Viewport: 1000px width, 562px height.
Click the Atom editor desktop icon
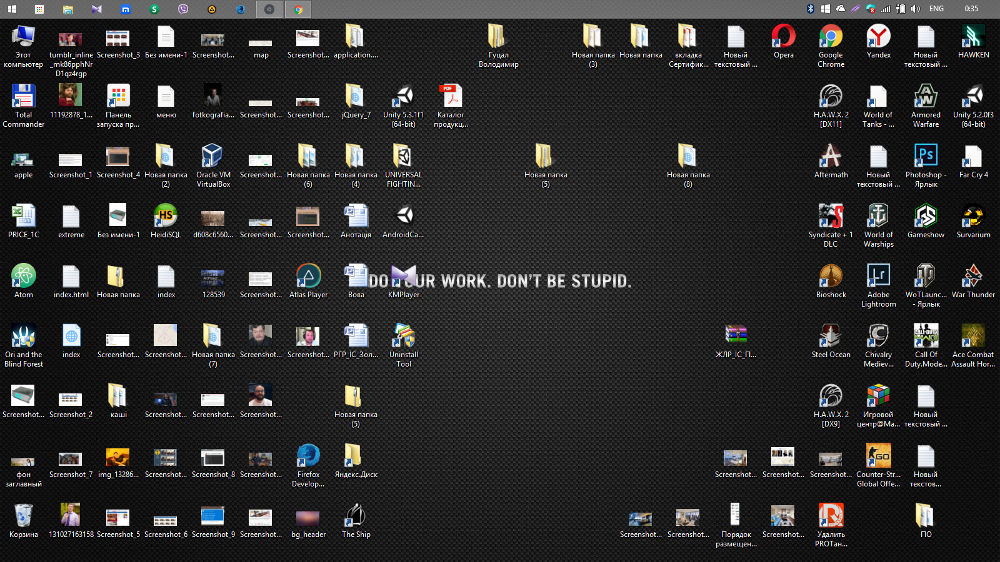pyautogui.click(x=24, y=277)
